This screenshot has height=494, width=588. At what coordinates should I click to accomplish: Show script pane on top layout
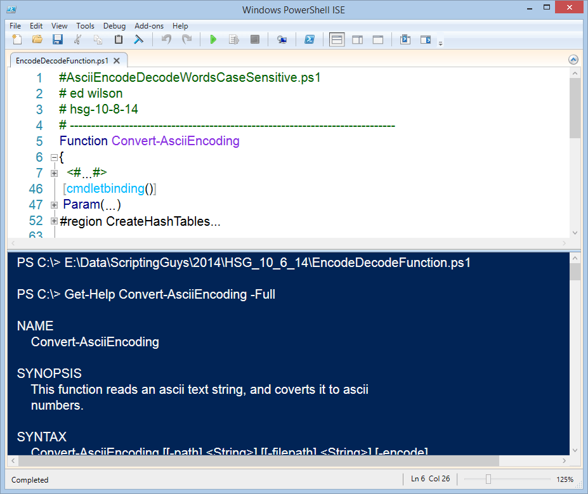[x=337, y=39]
